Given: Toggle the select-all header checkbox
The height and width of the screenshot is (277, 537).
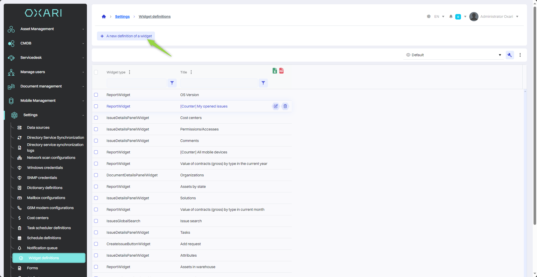Looking at the screenshot, I should 96,72.
